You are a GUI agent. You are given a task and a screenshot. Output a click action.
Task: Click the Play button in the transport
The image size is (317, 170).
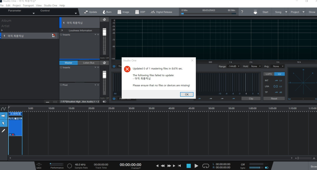tap(196, 166)
